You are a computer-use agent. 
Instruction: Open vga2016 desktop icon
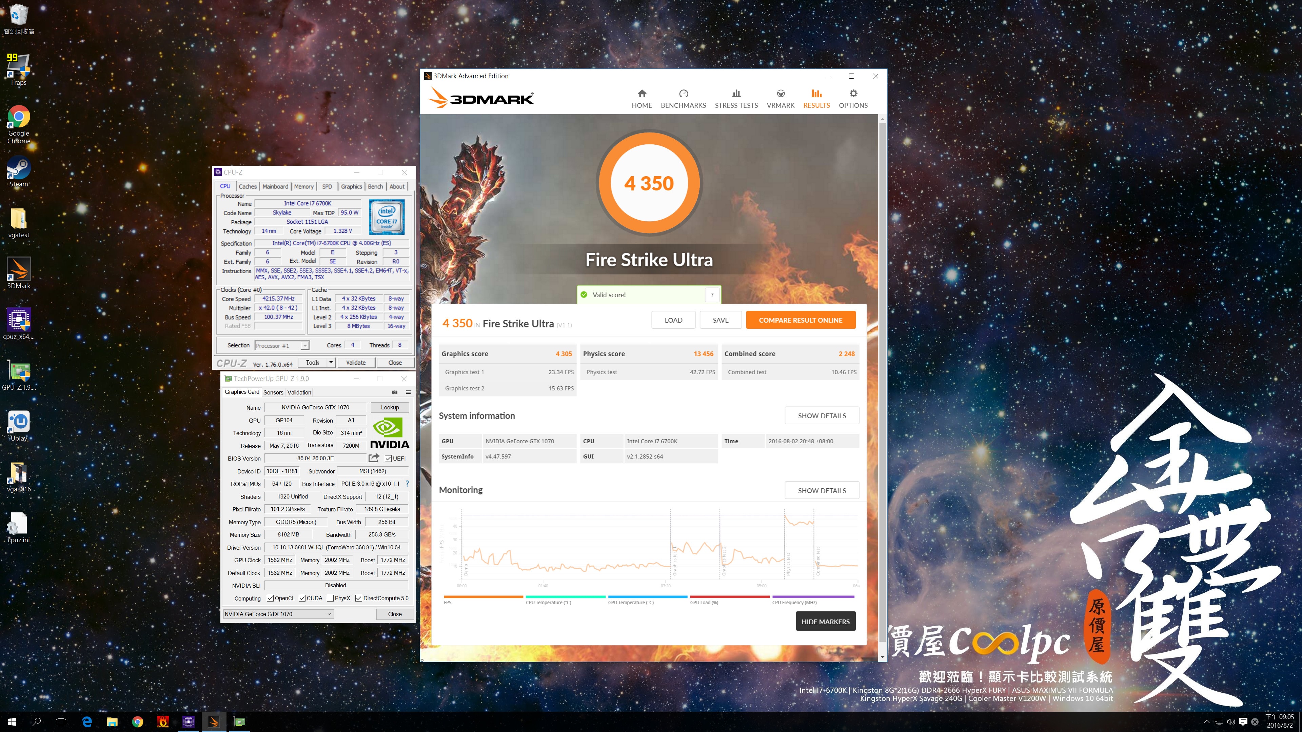(19, 477)
